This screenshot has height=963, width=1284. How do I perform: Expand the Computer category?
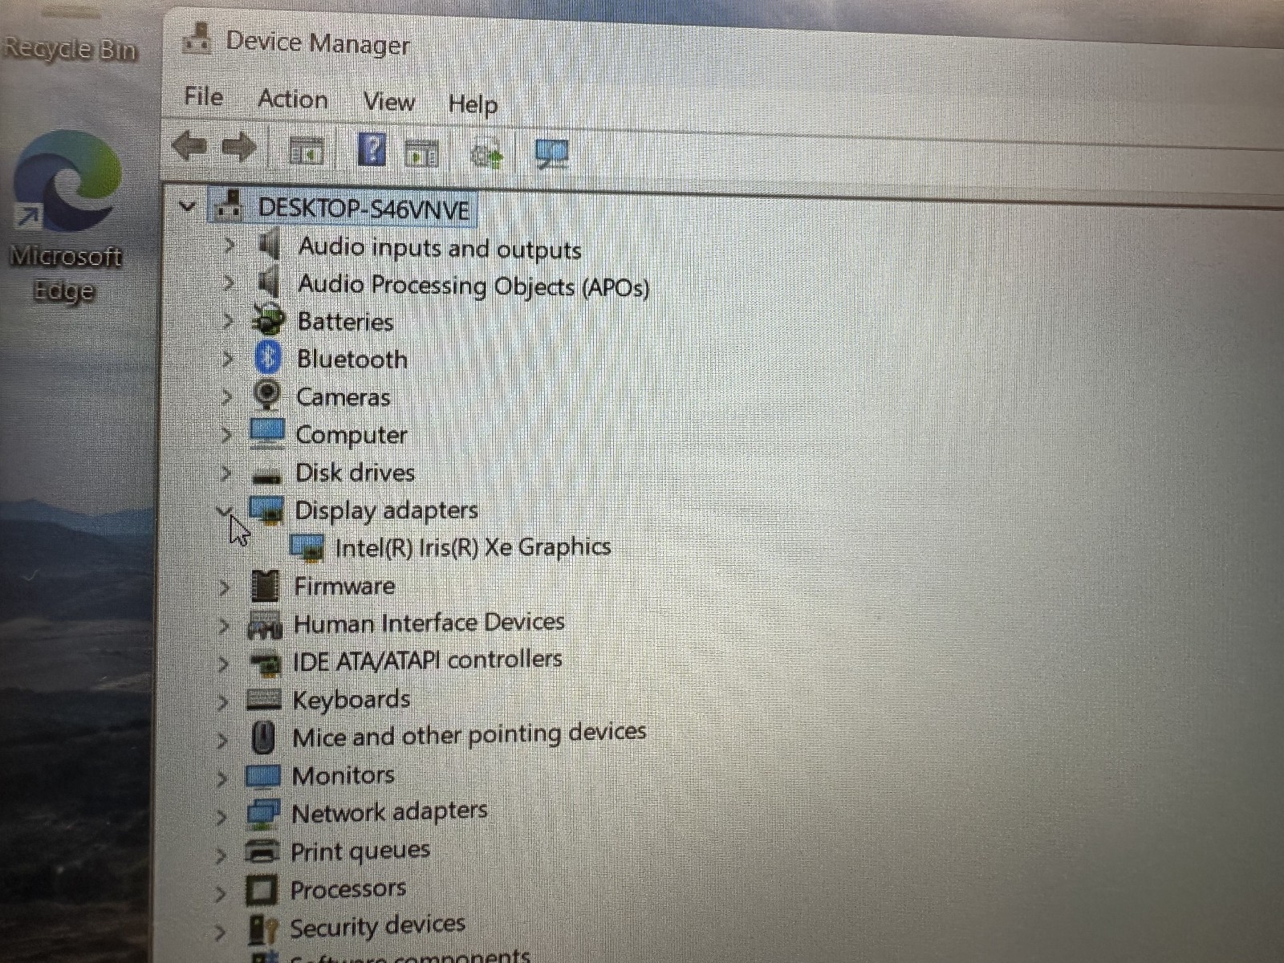coord(227,434)
